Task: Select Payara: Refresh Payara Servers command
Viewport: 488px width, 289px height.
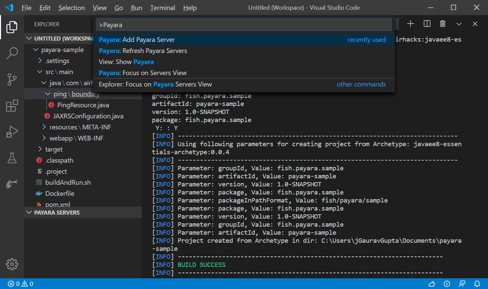Action: pos(143,51)
